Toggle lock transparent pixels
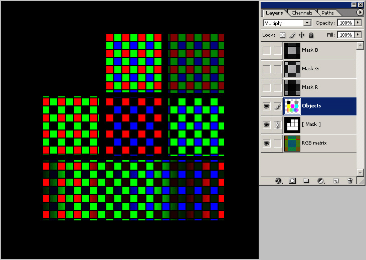Viewport: 366px width, 260px height. pyautogui.click(x=282, y=35)
